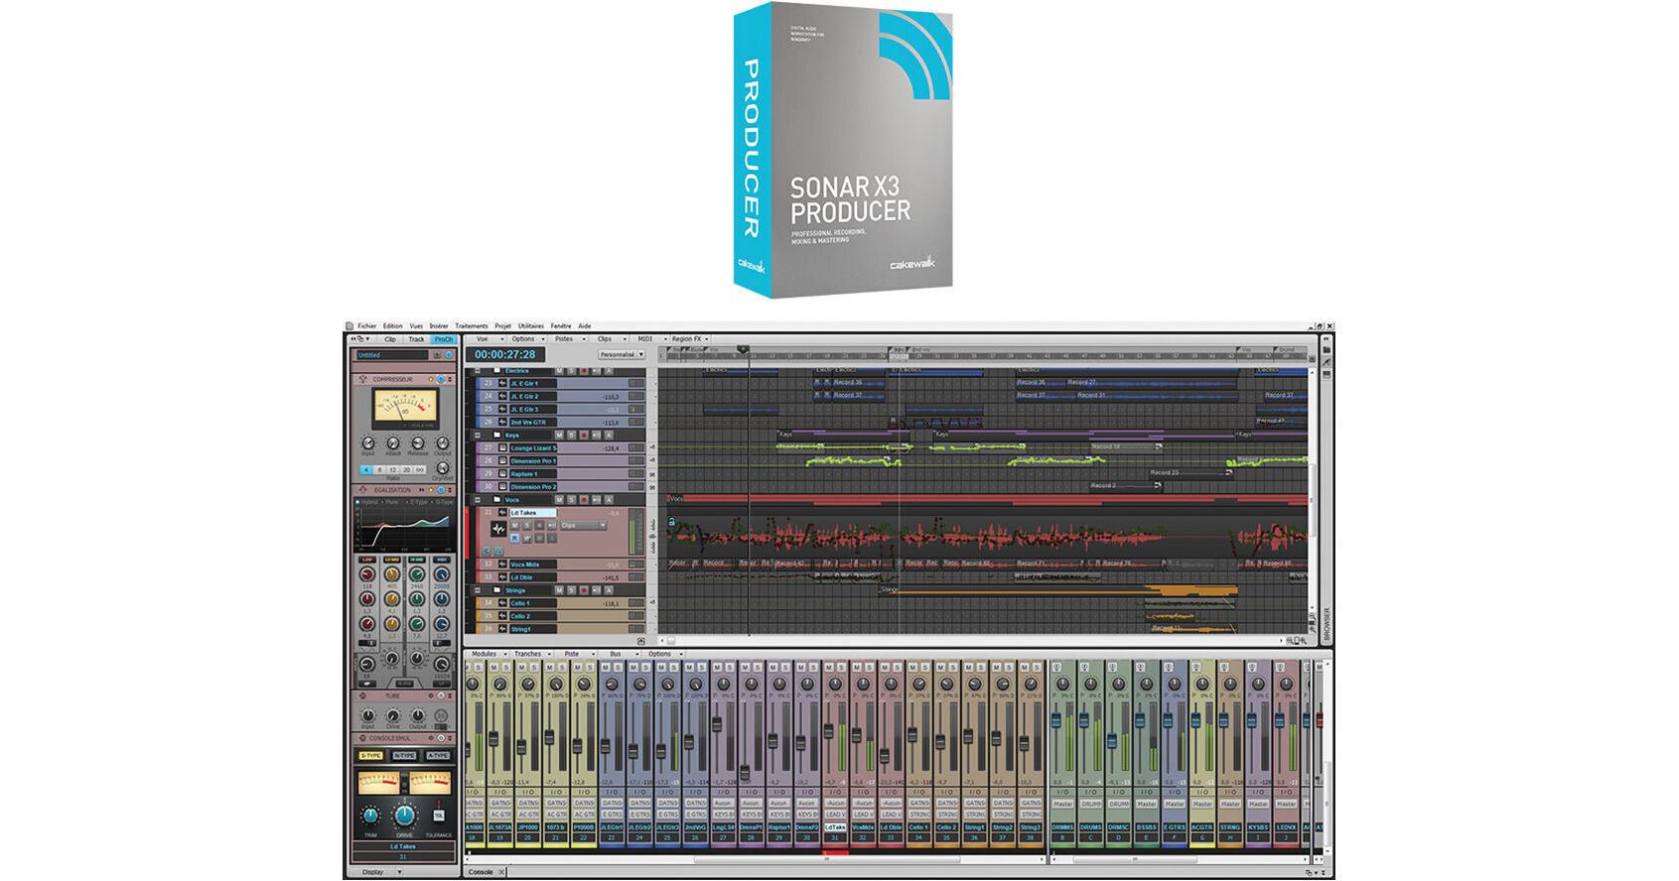The image size is (1679, 881).
Task: Select the N-TYPE console emulation
Action: tap(404, 756)
